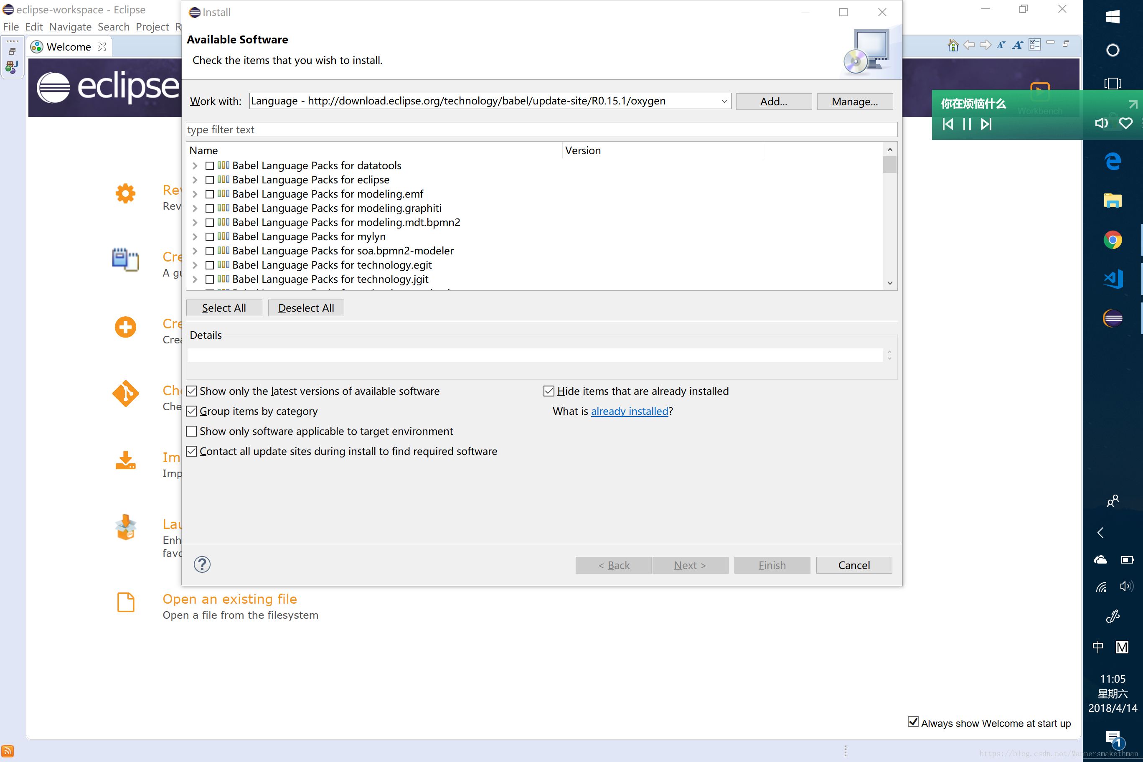Screen dimensions: 1143x762
Task: Skip to the previous track in the music widget
Action: (947, 124)
